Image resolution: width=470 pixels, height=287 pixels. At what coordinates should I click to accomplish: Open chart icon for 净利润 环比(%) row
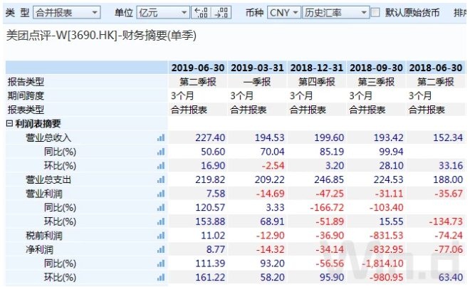tap(161, 278)
